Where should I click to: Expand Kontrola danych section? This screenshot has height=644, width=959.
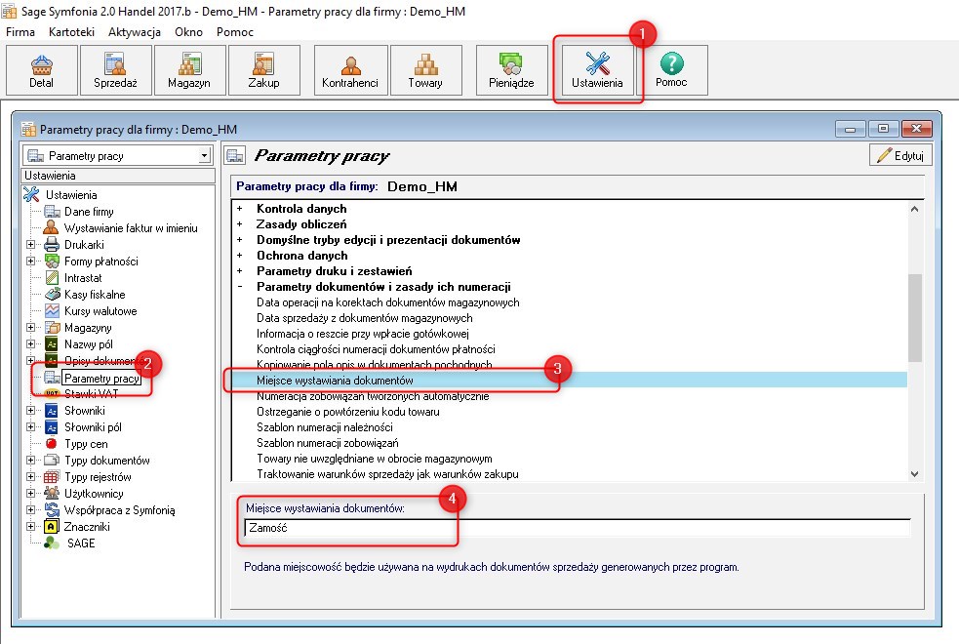pyautogui.click(x=240, y=209)
